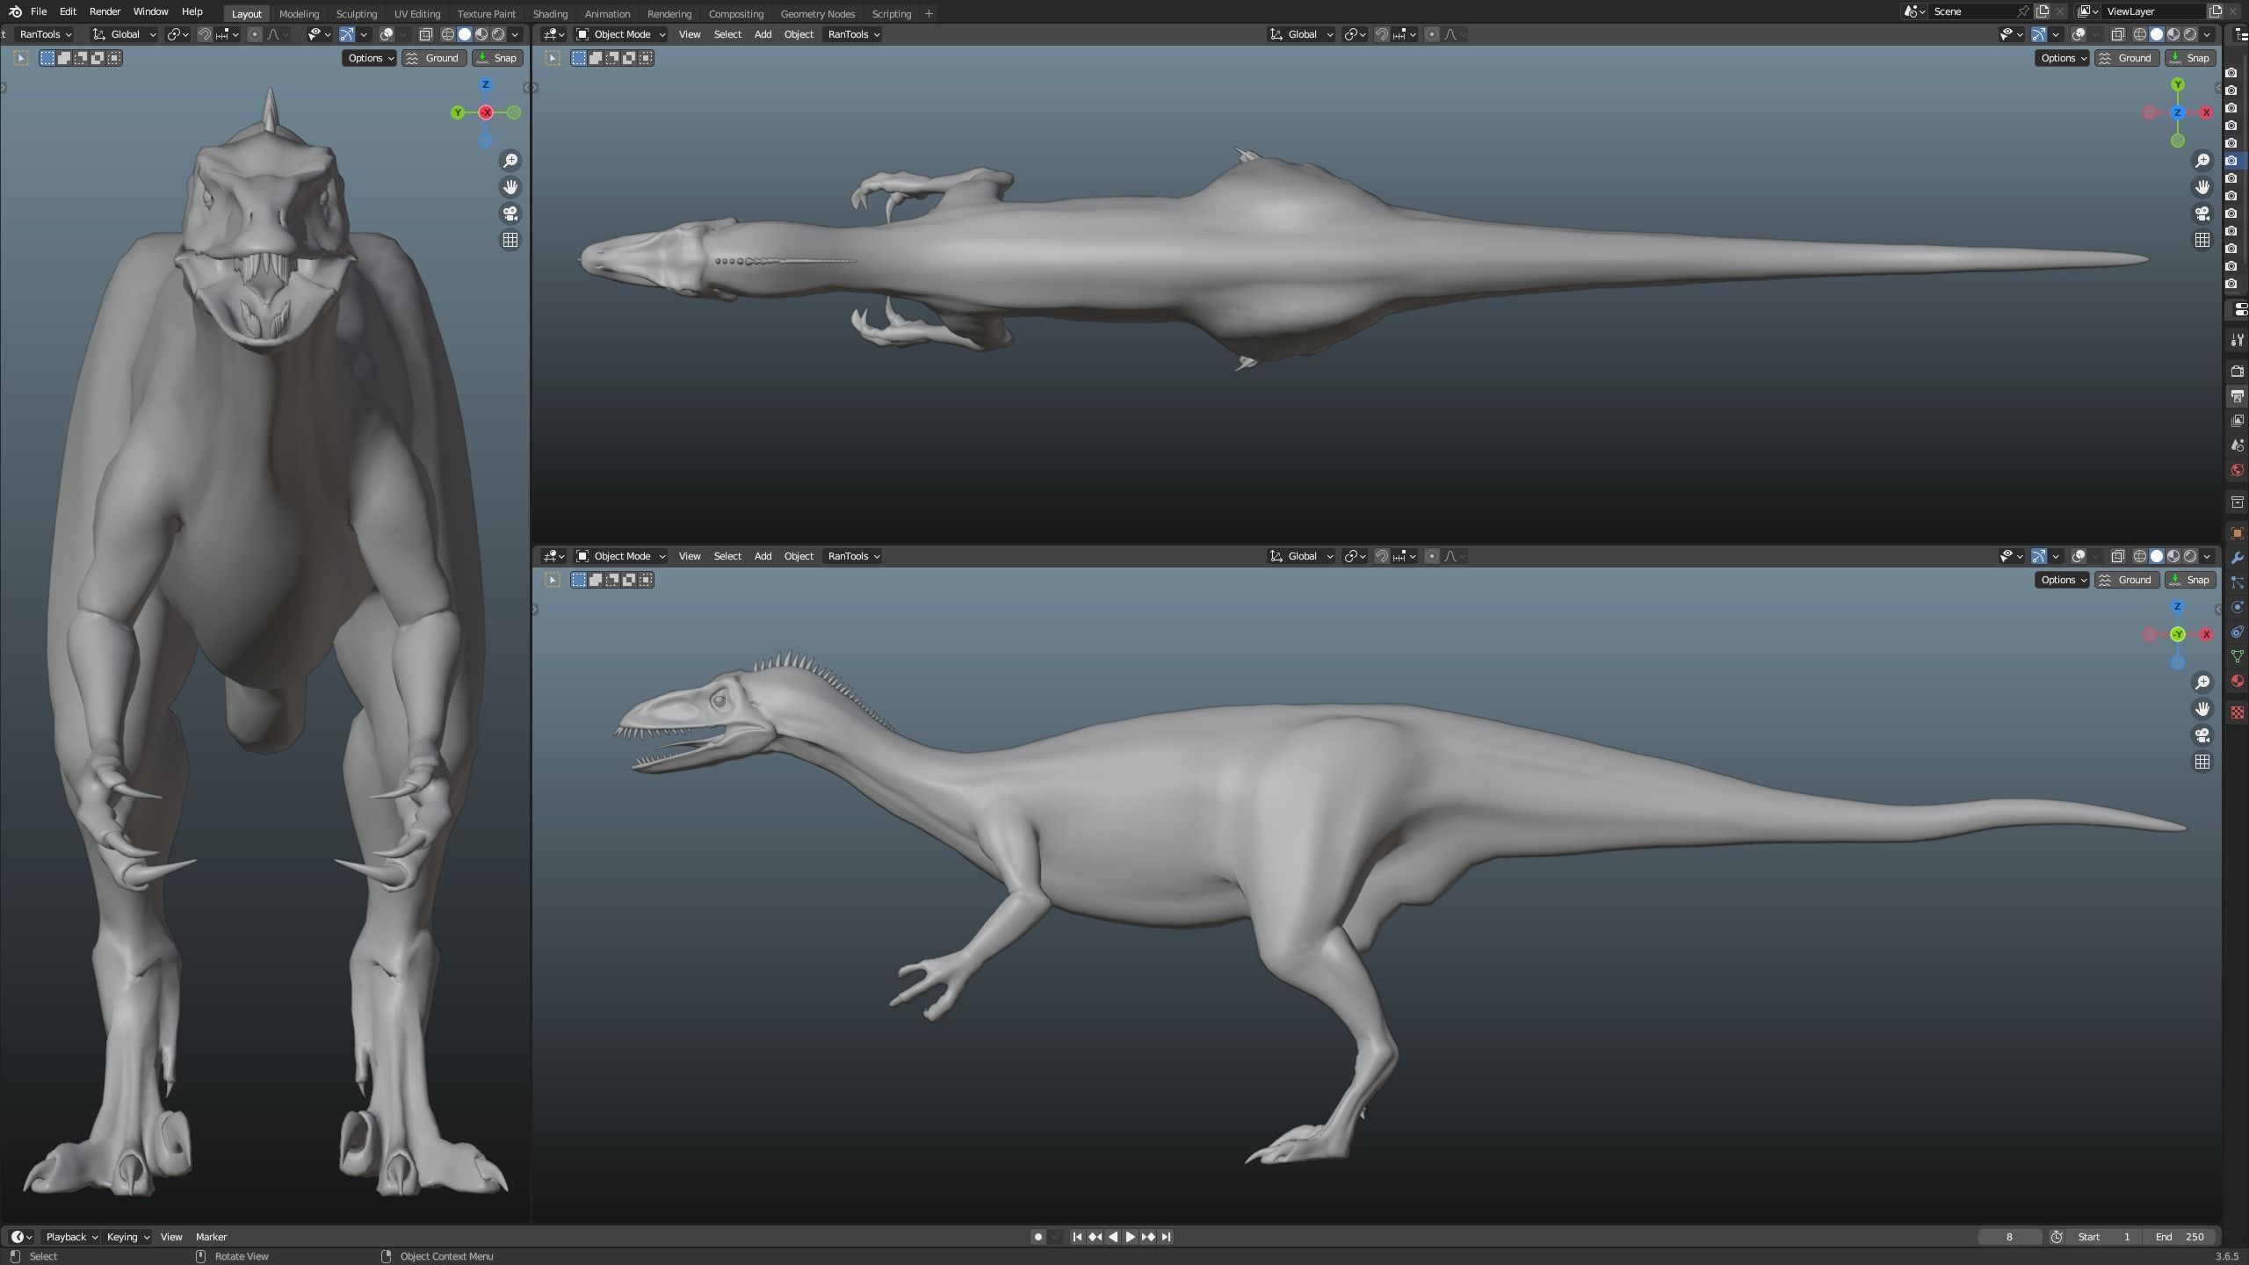Viewport: 2249px width, 1265px height.
Task: Toggle proportional editing in bottom viewport
Action: 1432,556
